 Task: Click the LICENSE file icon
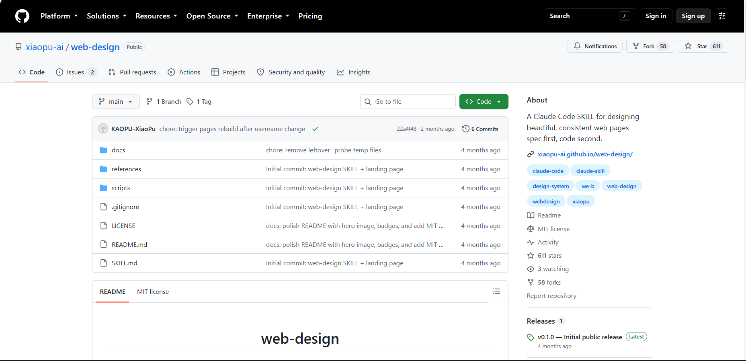point(103,226)
